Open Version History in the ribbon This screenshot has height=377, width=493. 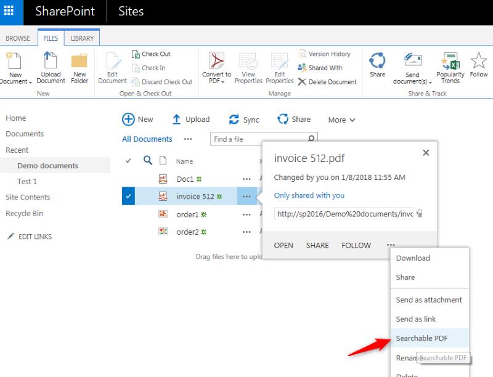[x=324, y=54]
